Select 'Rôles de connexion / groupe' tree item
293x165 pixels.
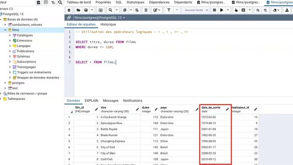point(27,93)
